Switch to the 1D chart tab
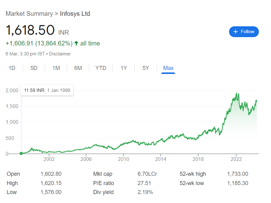 pos(12,68)
